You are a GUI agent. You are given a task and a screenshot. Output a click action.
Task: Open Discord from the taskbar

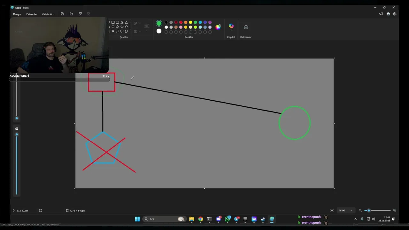click(x=219, y=219)
